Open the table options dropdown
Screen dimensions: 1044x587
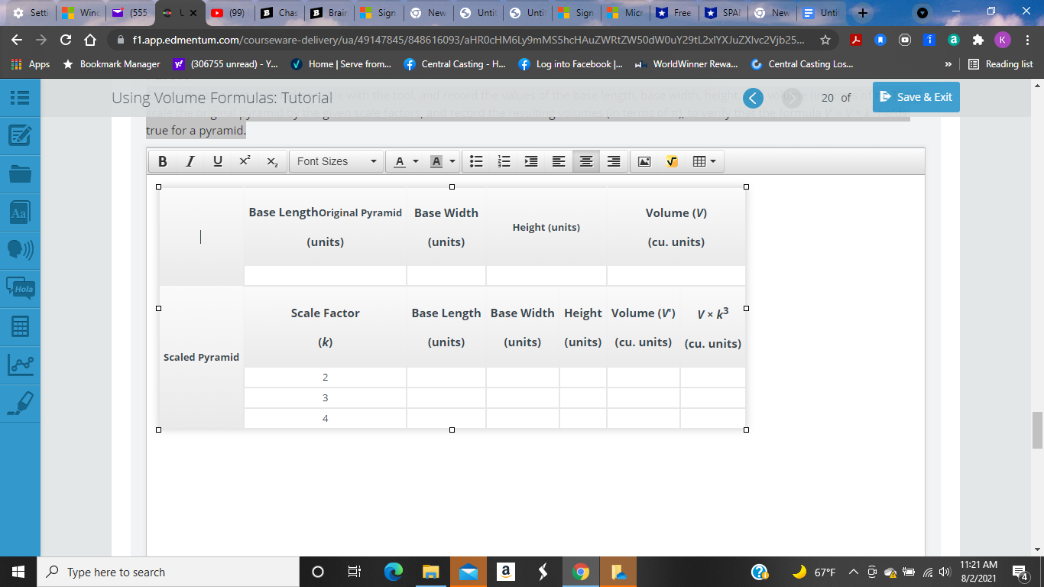[x=704, y=161]
